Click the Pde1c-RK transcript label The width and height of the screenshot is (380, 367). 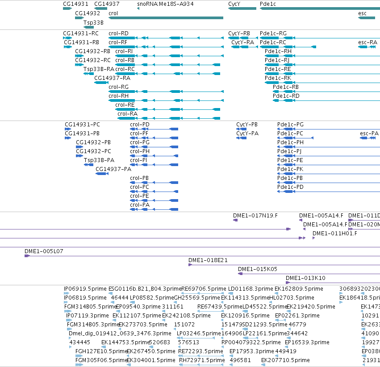pyautogui.click(x=278, y=78)
